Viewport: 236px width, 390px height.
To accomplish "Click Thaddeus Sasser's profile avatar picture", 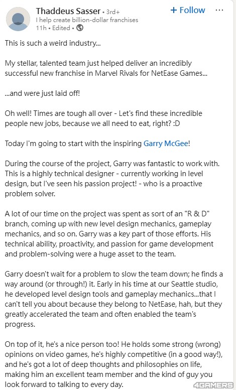I will (x=18, y=19).
